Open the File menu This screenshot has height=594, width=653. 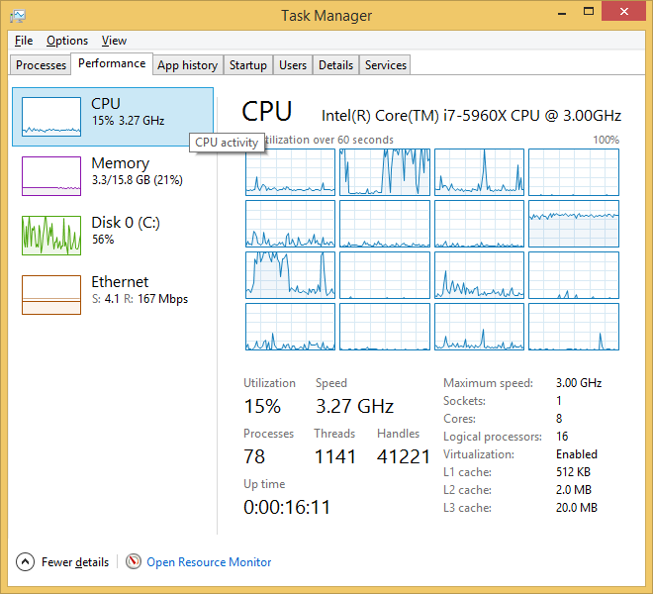click(24, 41)
